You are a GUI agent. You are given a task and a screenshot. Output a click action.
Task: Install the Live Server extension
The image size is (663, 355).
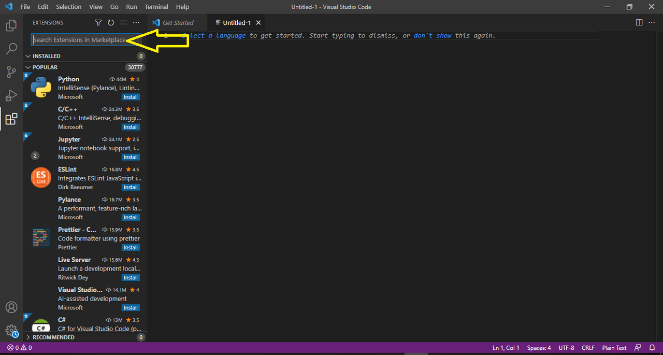(x=131, y=277)
